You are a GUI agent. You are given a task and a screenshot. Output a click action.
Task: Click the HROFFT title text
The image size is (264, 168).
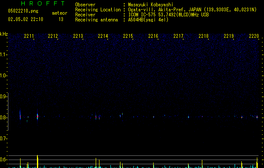[43, 3]
